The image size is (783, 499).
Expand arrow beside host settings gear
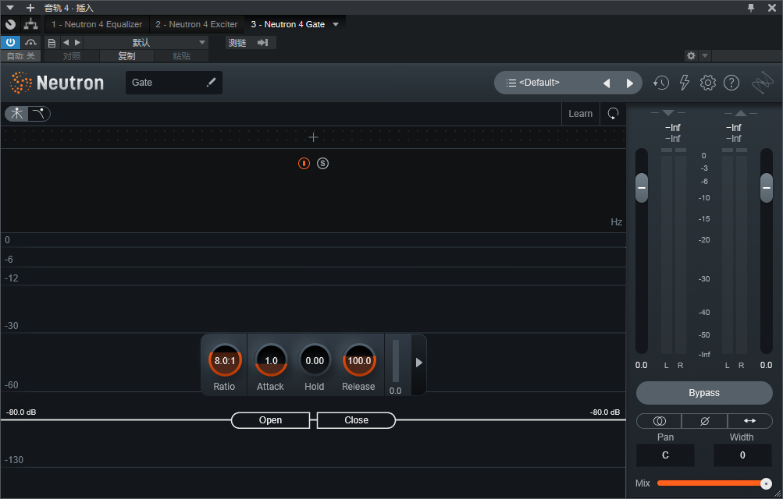[x=705, y=56]
